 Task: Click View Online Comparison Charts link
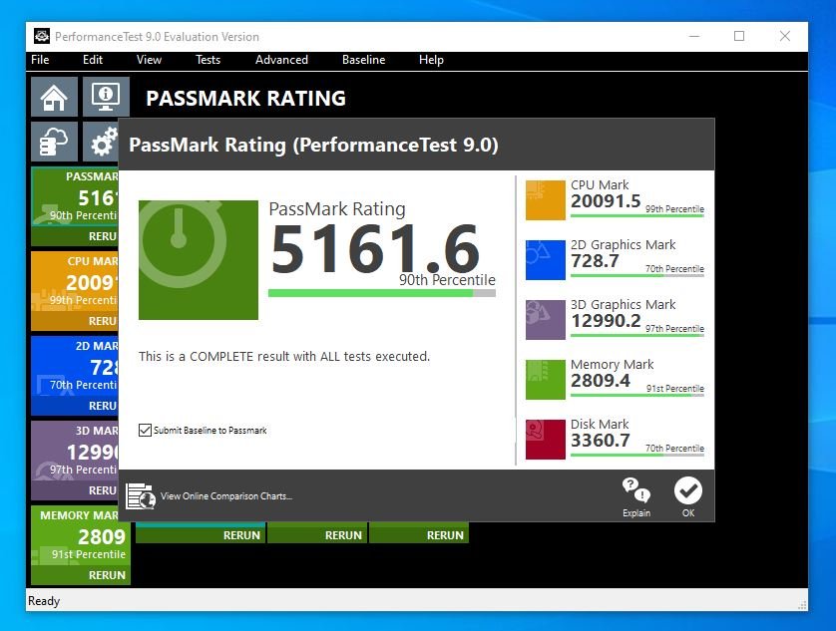[226, 496]
